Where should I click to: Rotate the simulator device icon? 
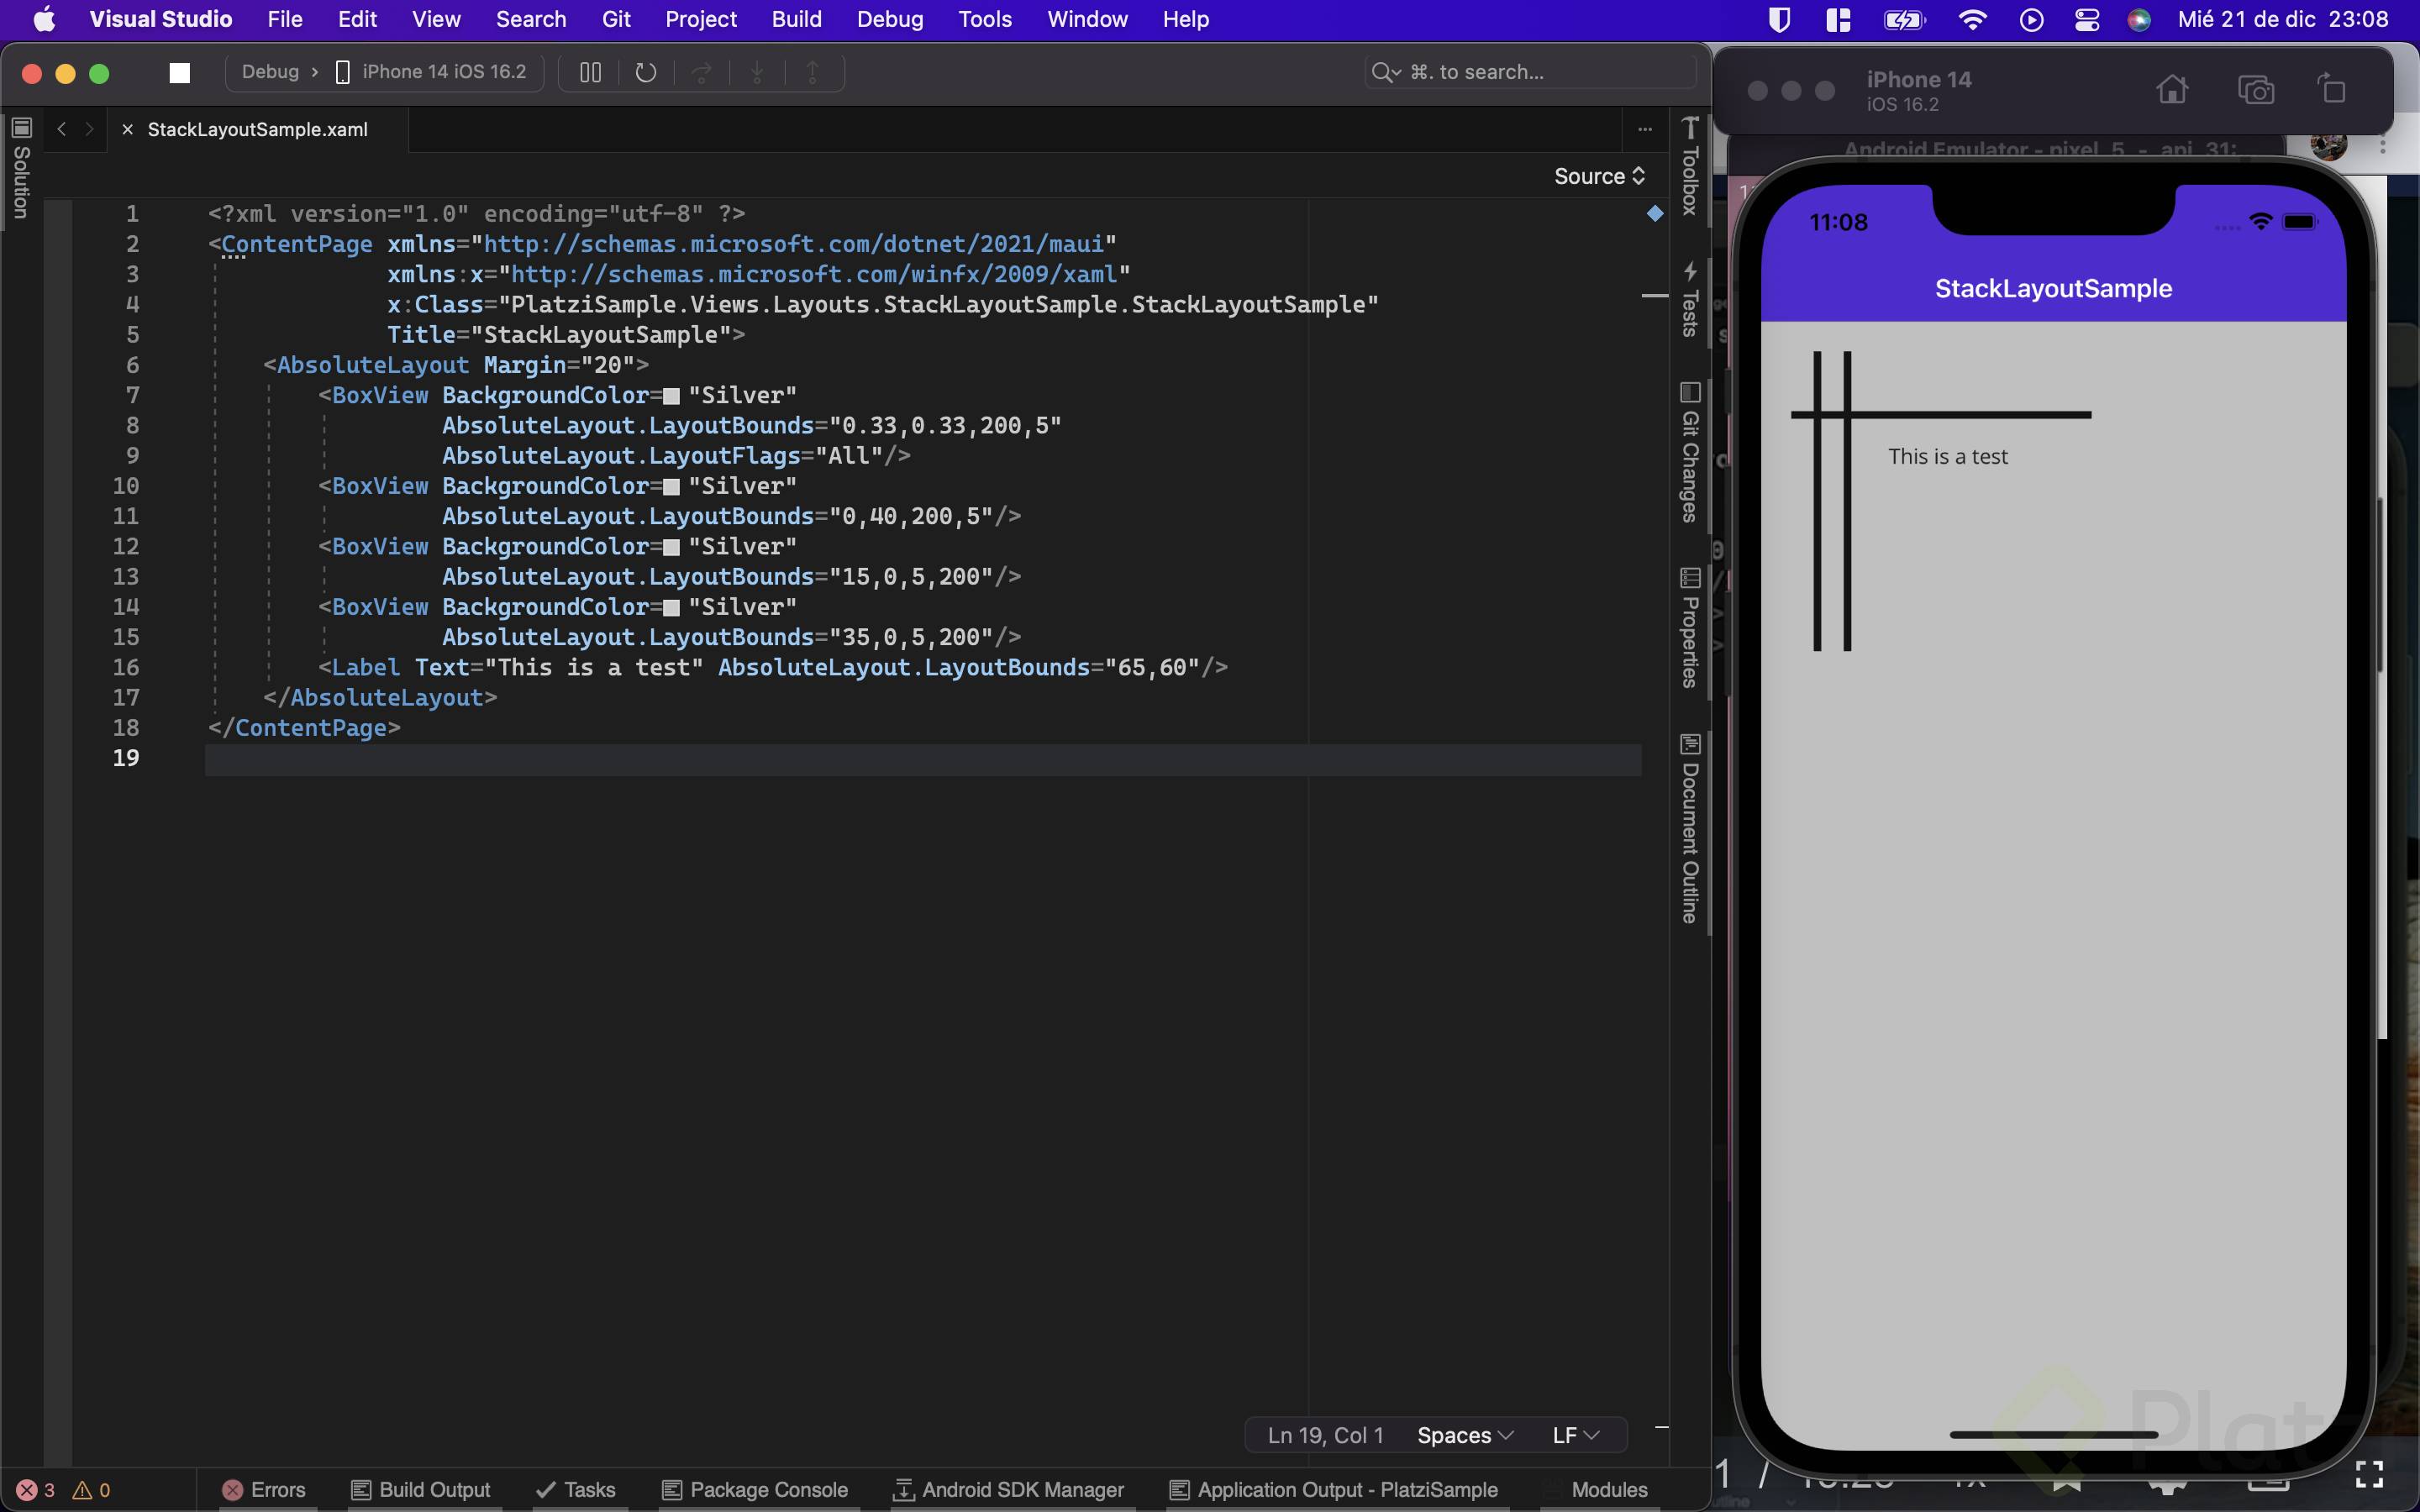click(2331, 89)
